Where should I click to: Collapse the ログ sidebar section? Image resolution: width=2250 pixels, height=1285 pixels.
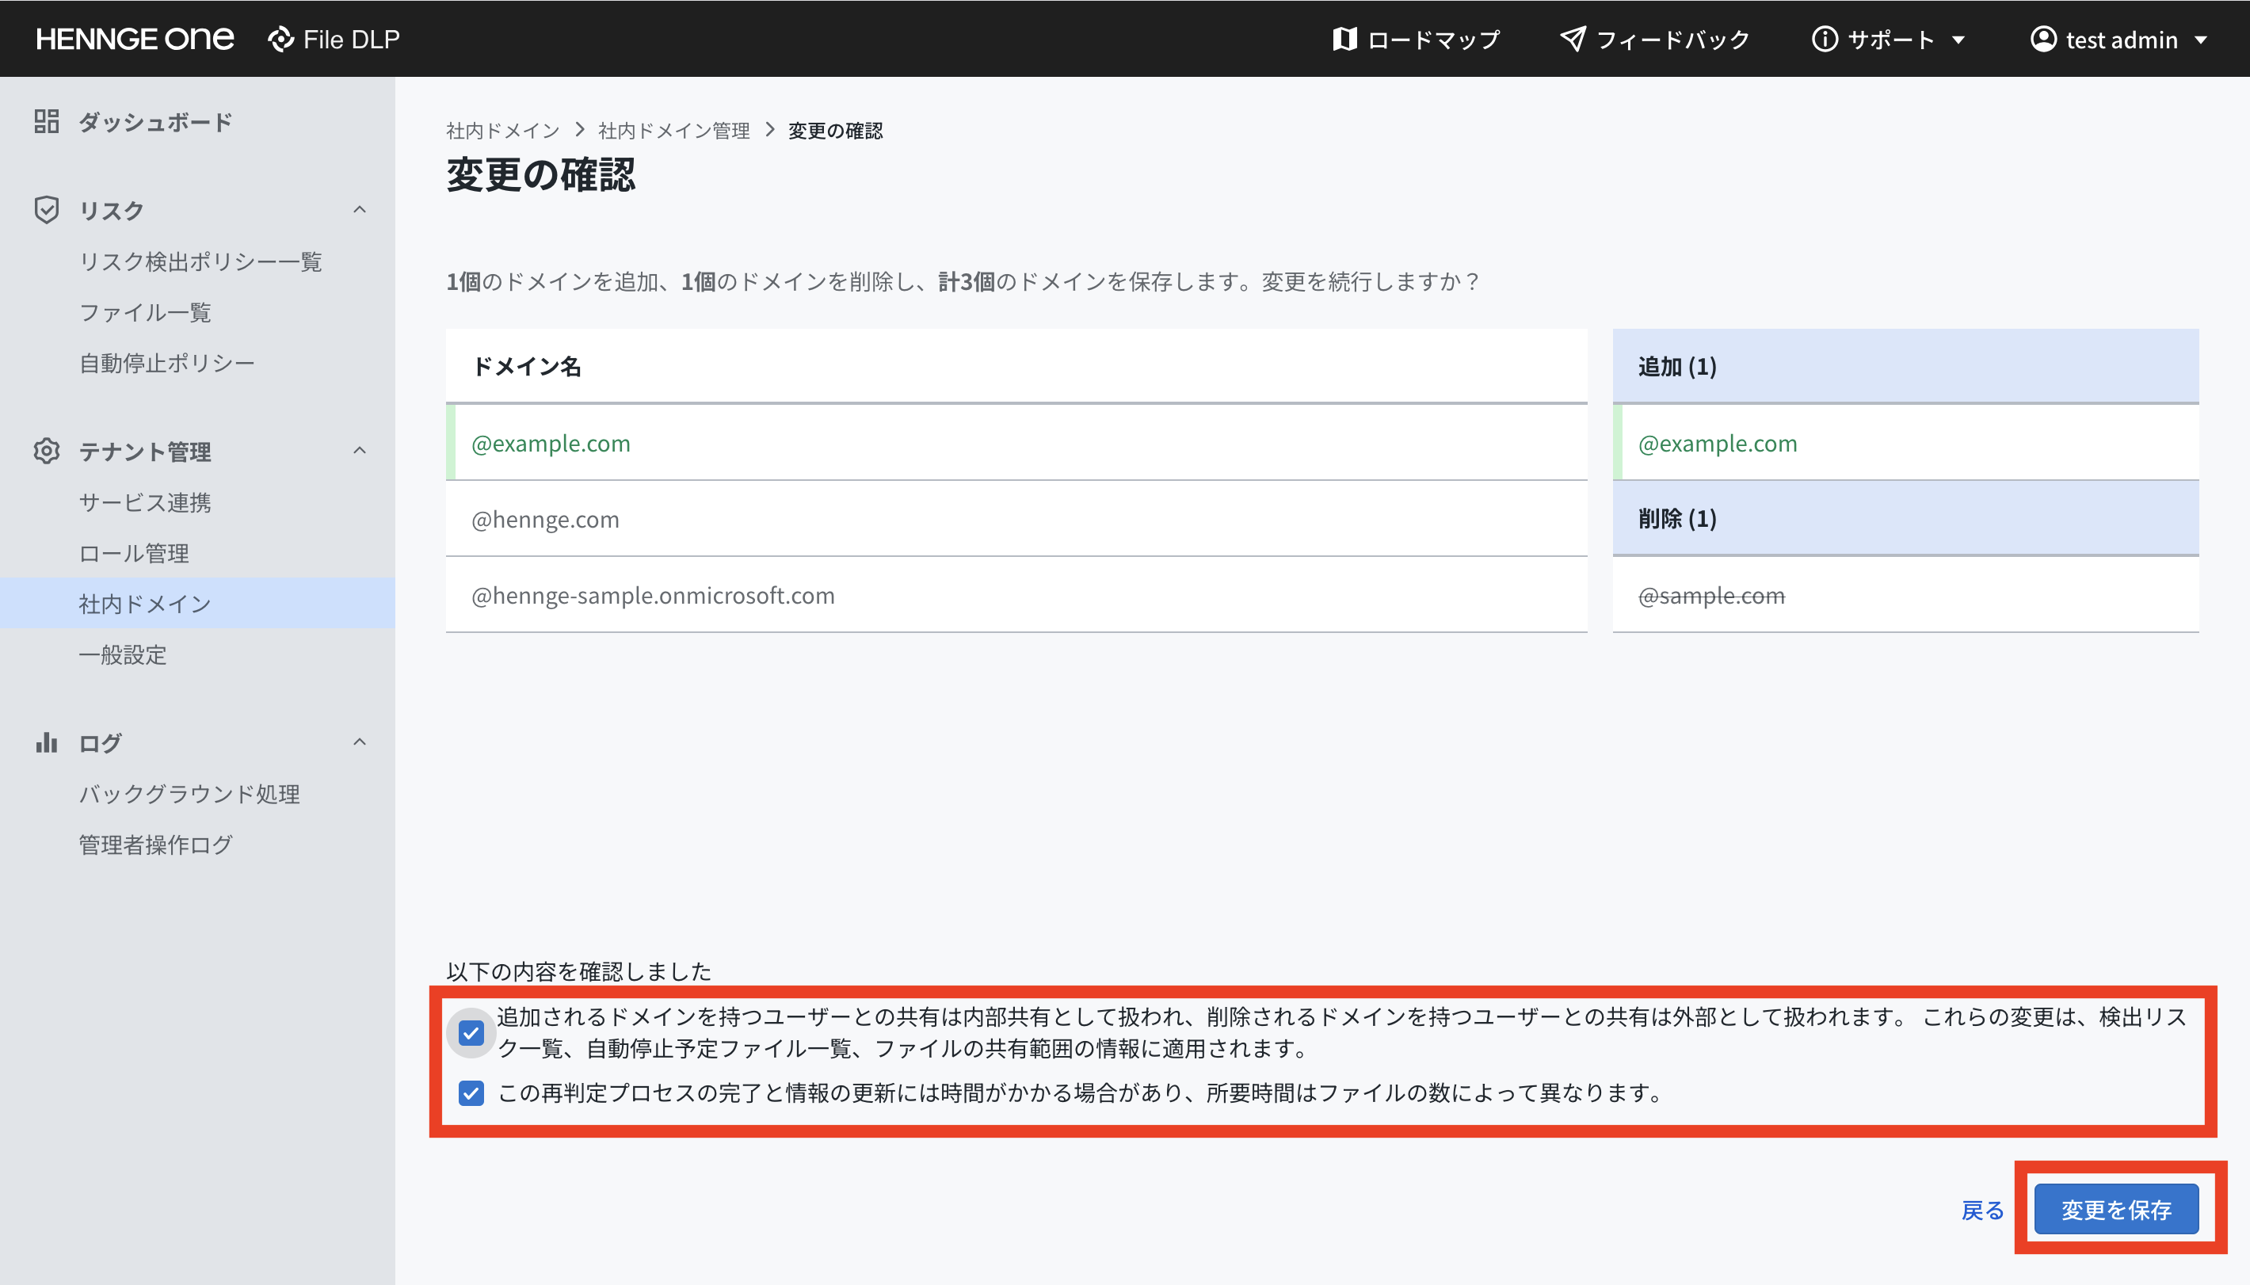tap(359, 742)
